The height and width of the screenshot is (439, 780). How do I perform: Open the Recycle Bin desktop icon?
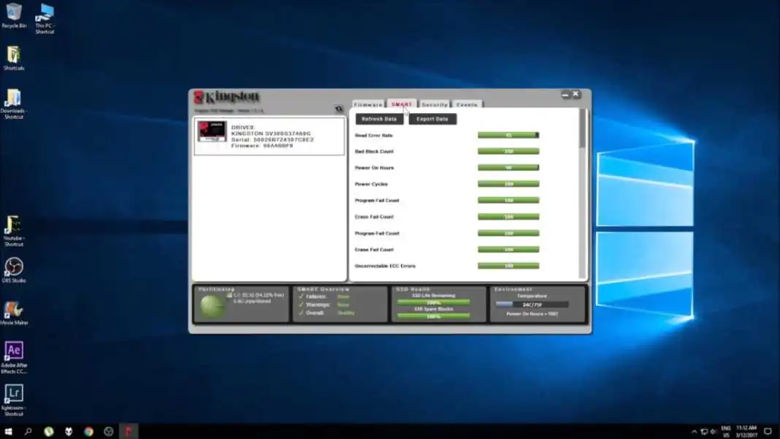point(14,15)
